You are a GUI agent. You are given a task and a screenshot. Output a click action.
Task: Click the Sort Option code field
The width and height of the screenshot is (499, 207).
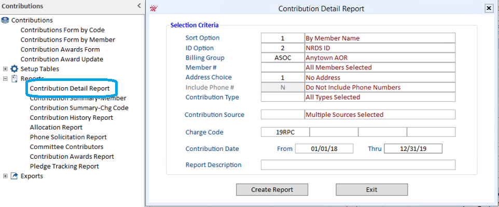283,38
